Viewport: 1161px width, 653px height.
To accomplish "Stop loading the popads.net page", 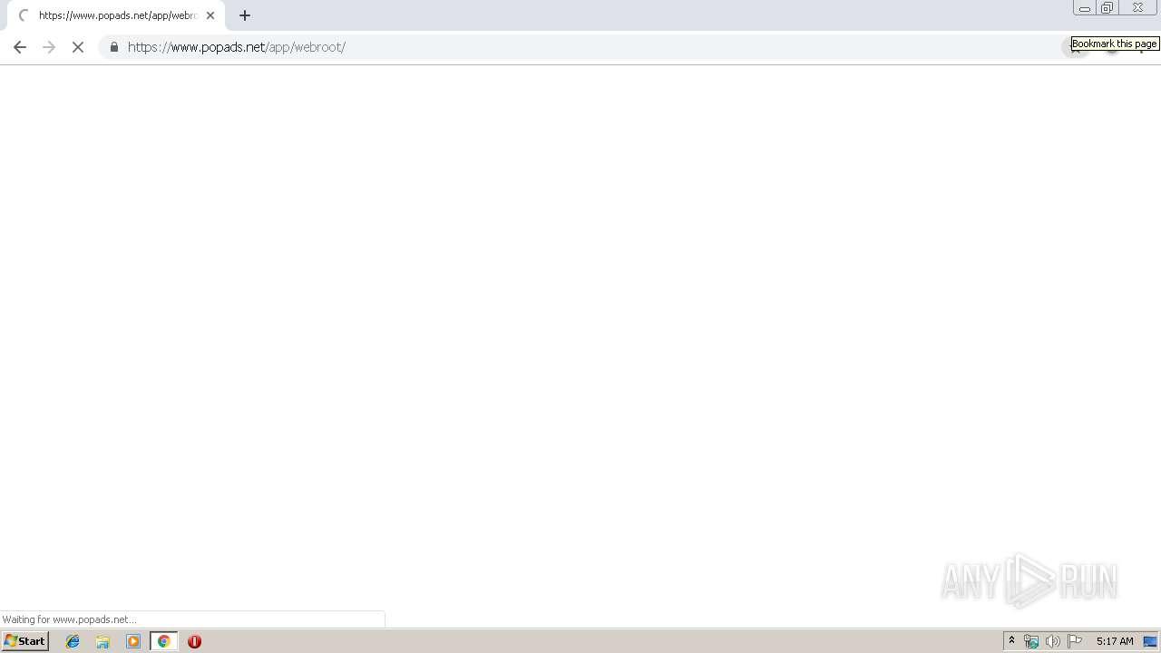I will [x=78, y=47].
